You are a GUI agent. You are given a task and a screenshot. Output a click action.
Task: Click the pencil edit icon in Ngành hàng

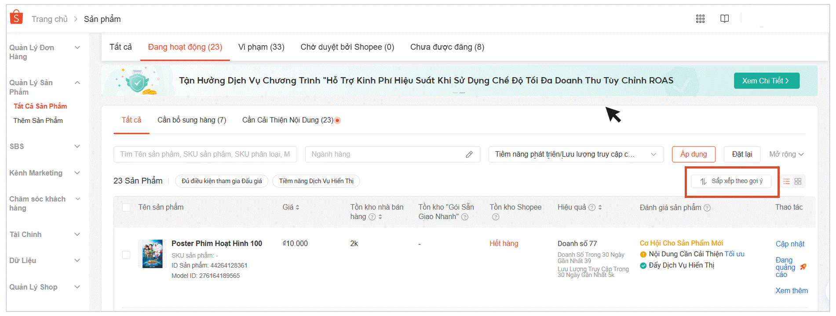469,154
